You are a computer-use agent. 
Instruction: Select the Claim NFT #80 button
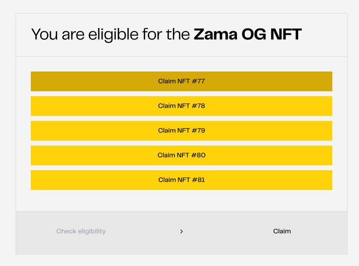coord(181,155)
